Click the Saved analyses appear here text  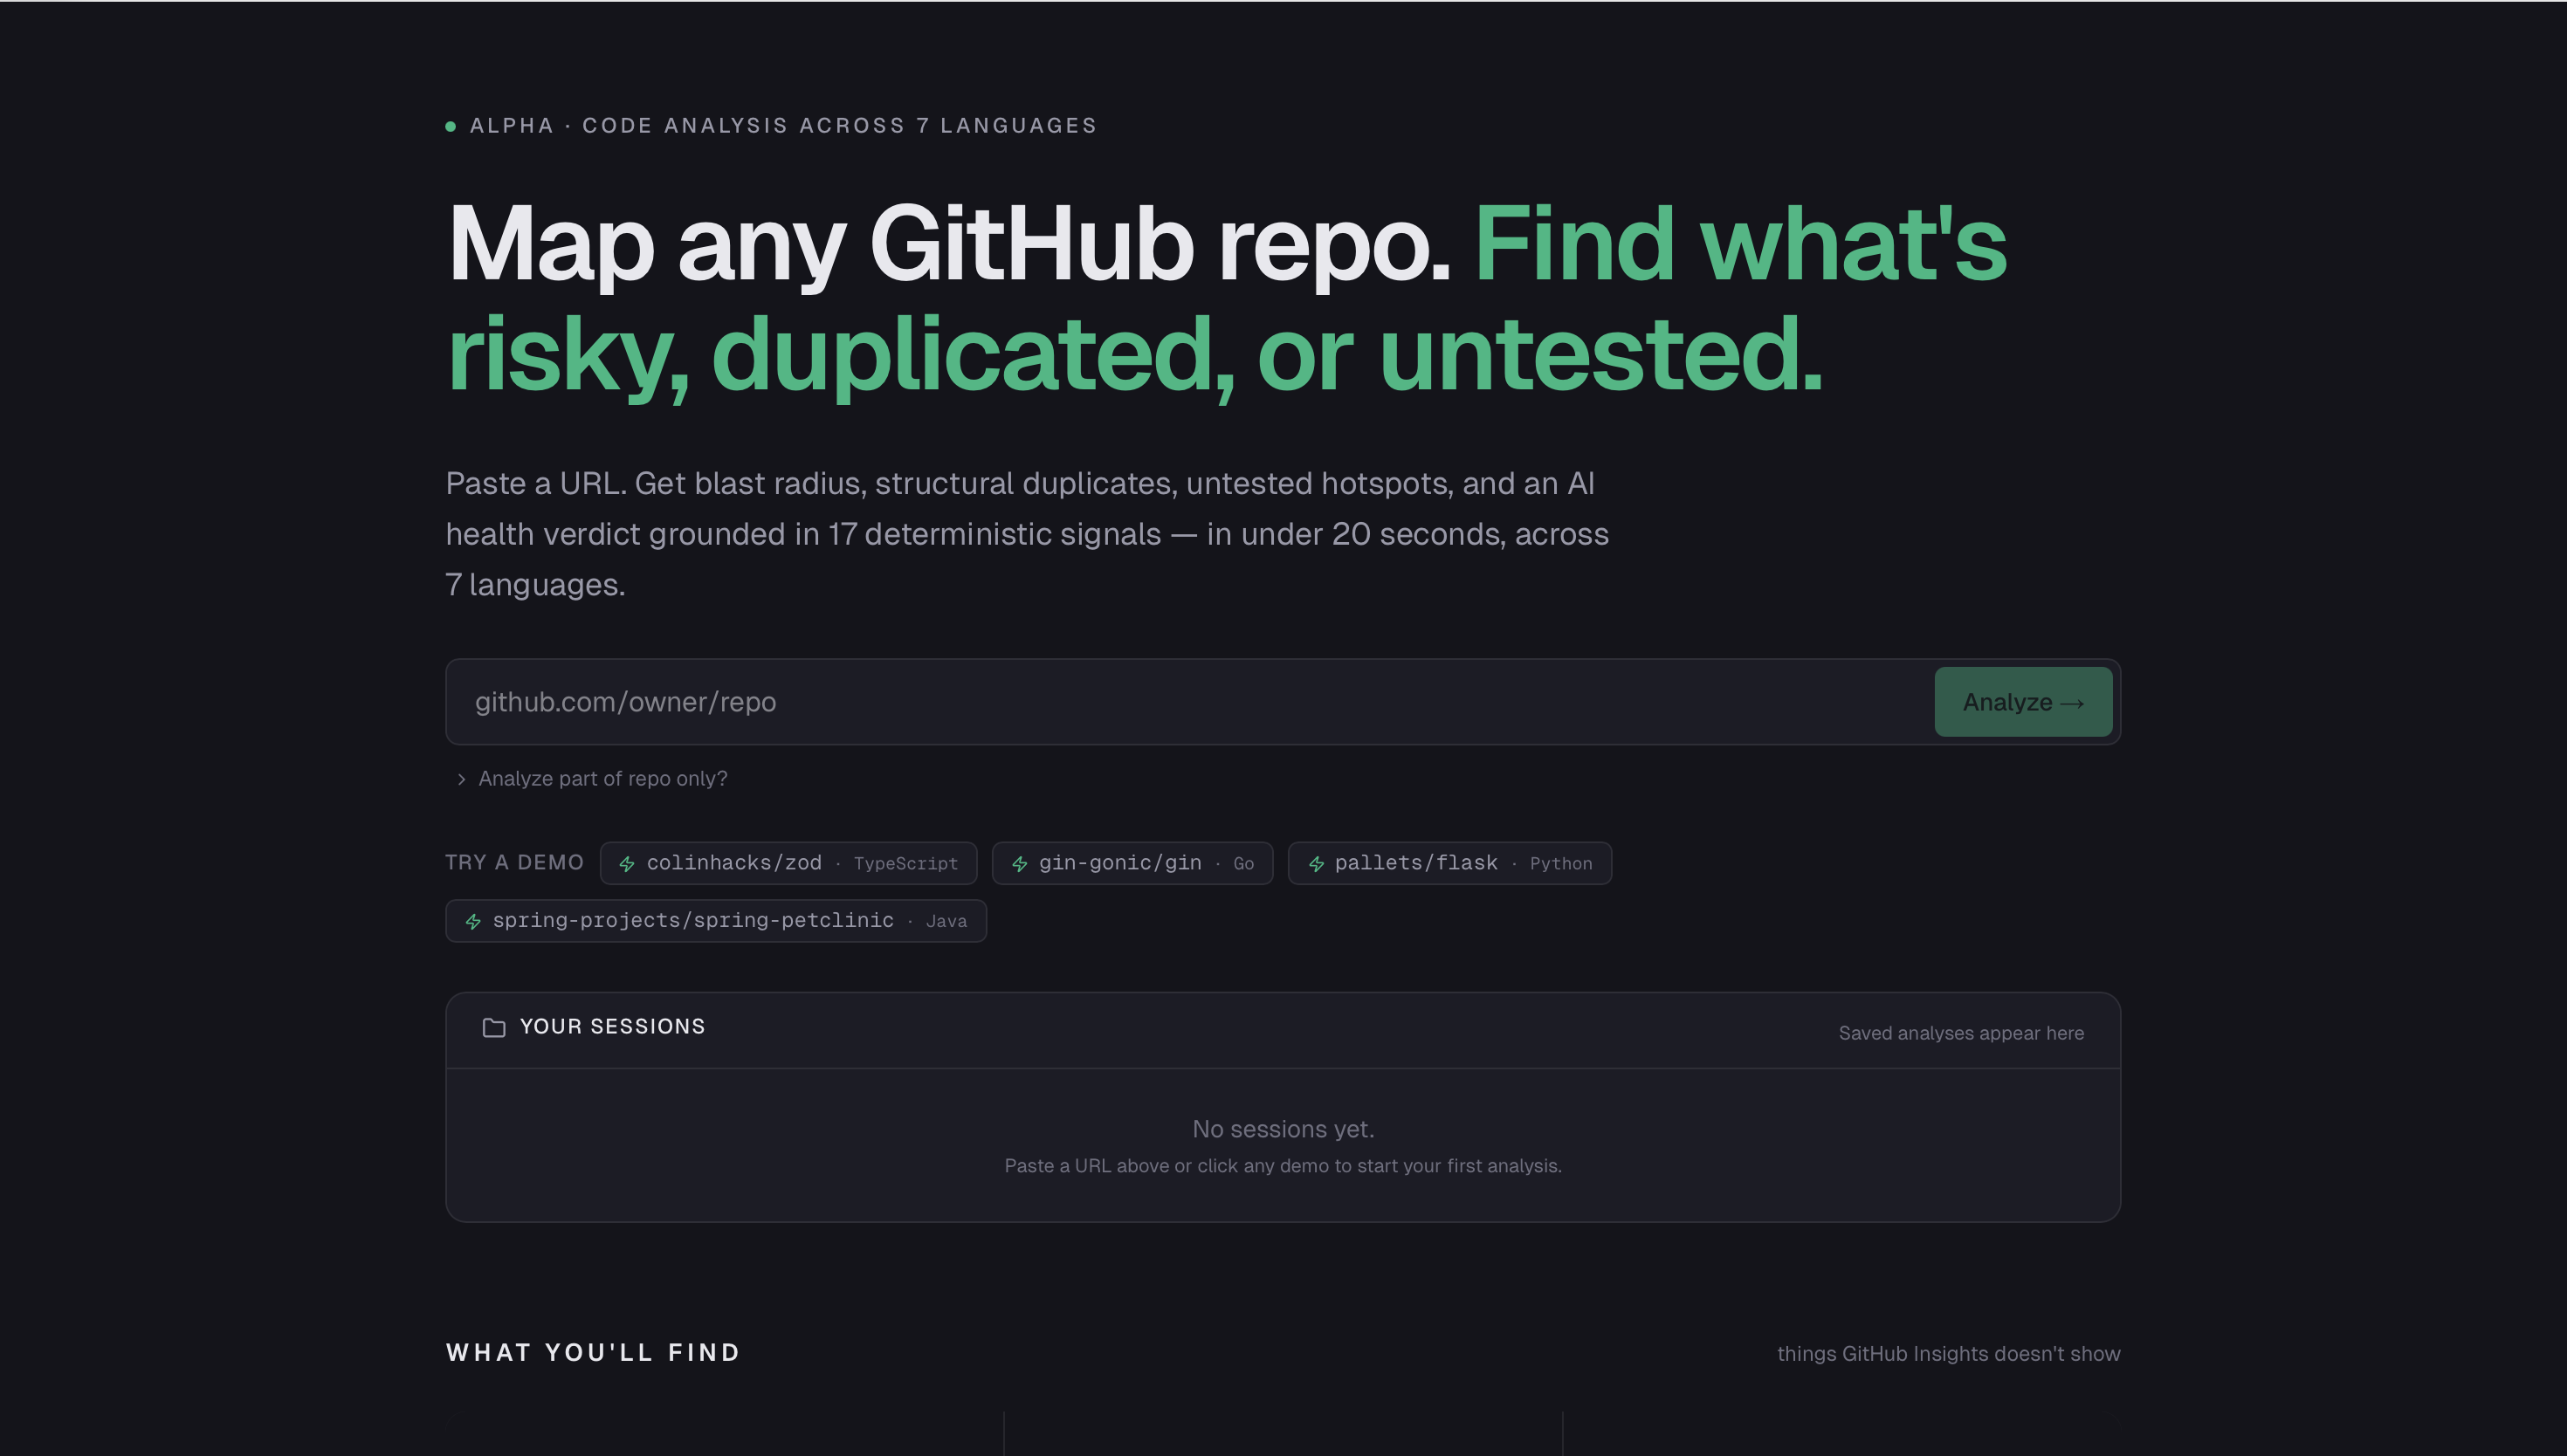[x=1961, y=1033]
